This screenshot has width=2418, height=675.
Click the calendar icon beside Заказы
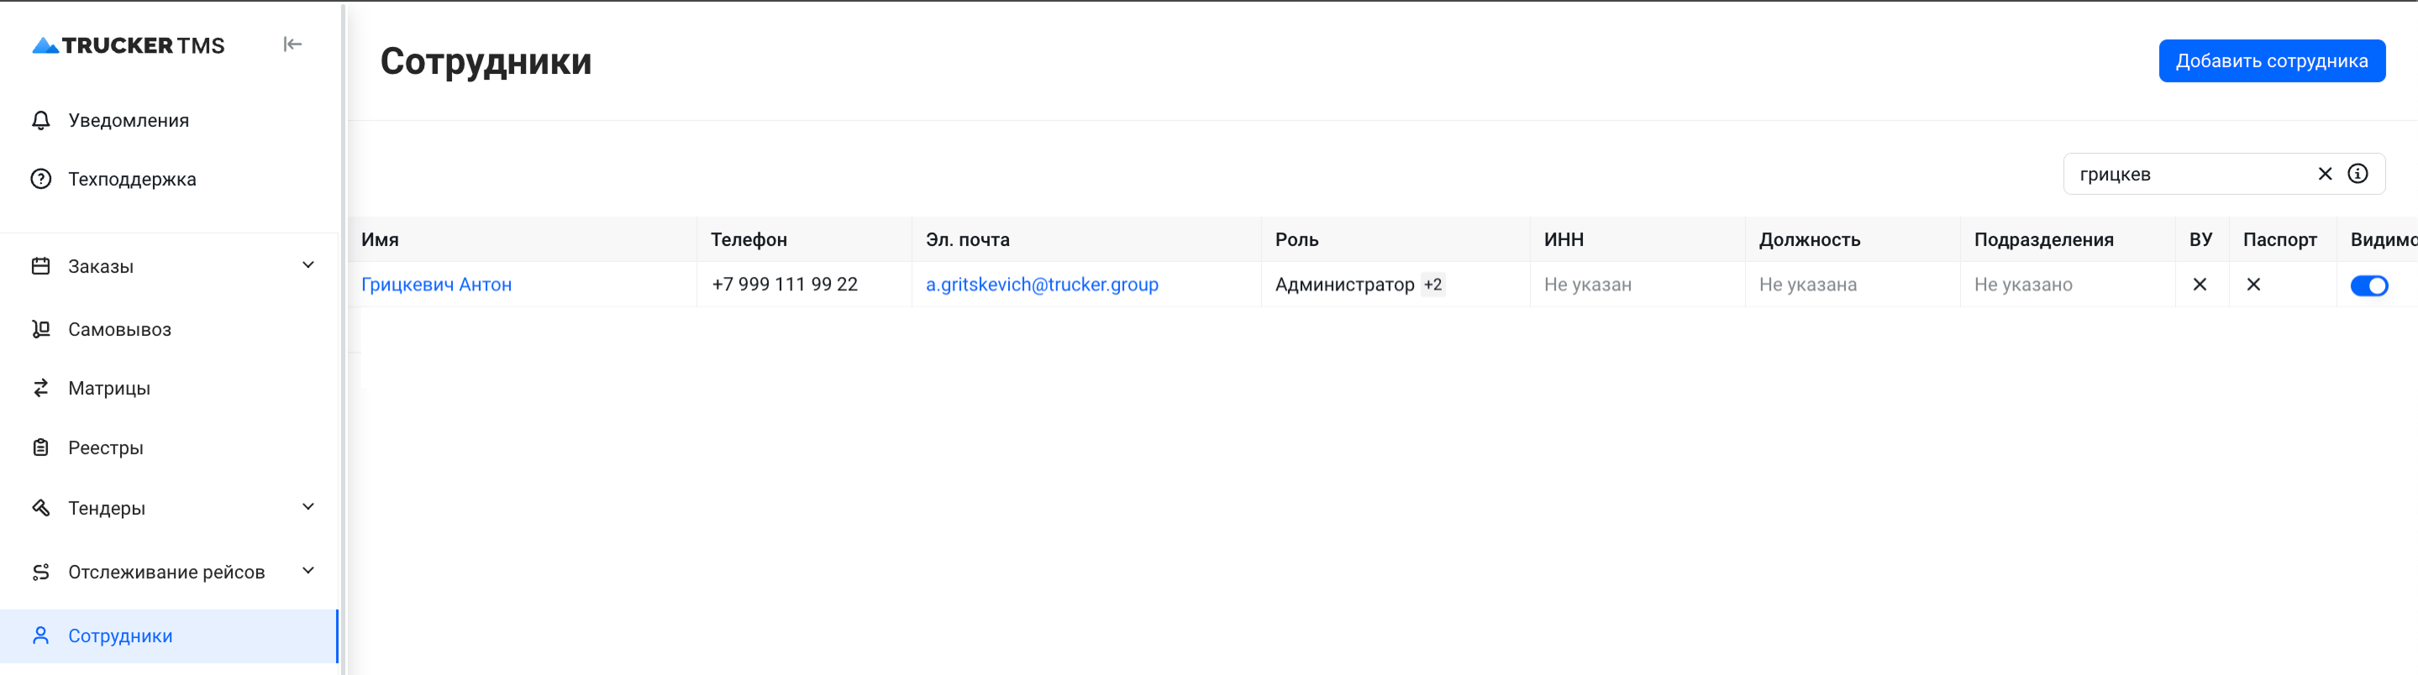coord(40,266)
